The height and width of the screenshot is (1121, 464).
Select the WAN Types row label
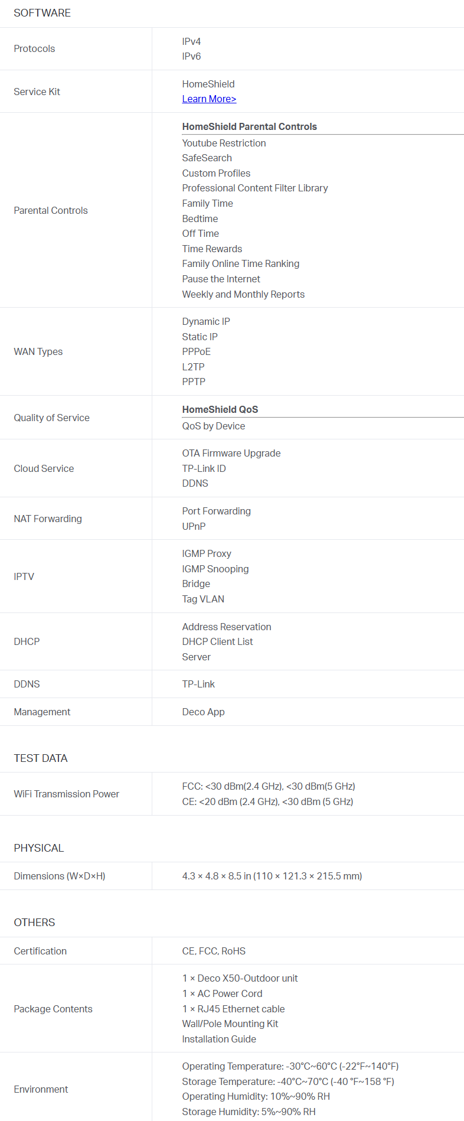coord(38,351)
